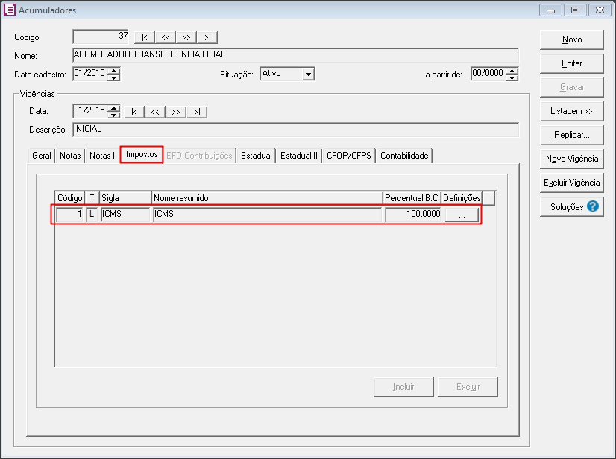
Task: Go to next Vigência using Data navigation
Action: 176,112
